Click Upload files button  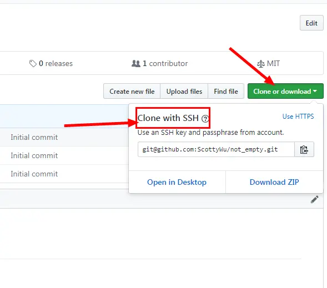(184, 91)
